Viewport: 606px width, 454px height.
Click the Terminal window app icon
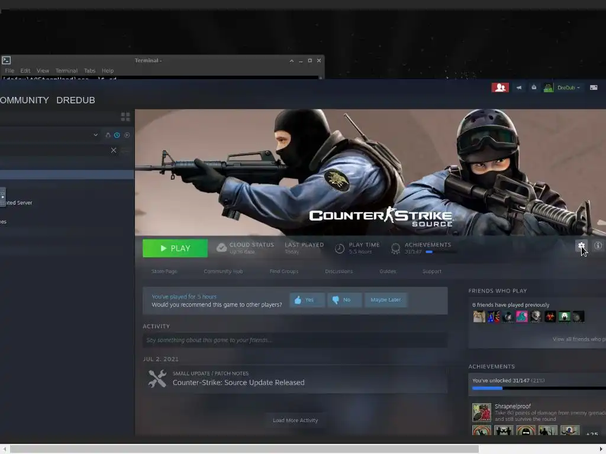click(6, 60)
